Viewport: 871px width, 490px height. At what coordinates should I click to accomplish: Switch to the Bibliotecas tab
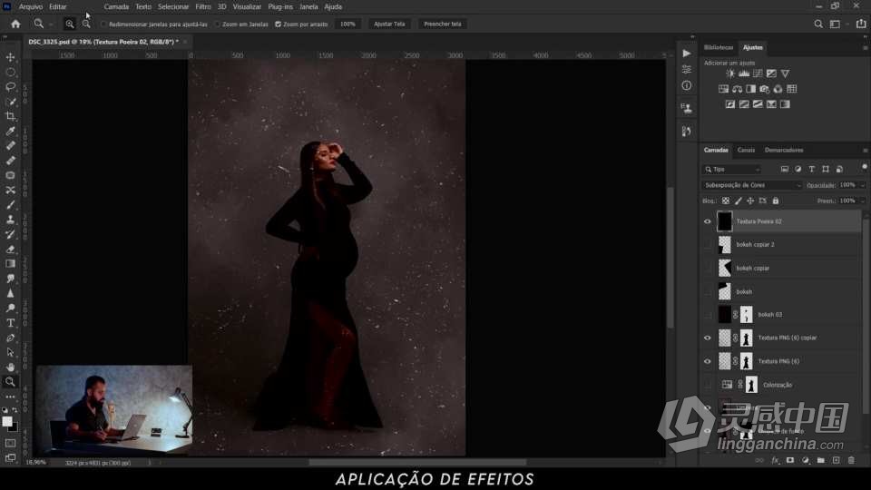click(719, 47)
